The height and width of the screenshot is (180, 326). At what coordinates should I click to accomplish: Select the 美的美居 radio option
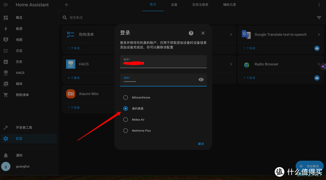[x=126, y=108]
